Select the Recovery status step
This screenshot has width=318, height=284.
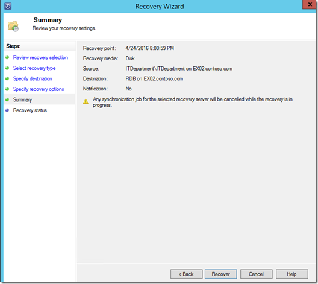pos(30,110)
